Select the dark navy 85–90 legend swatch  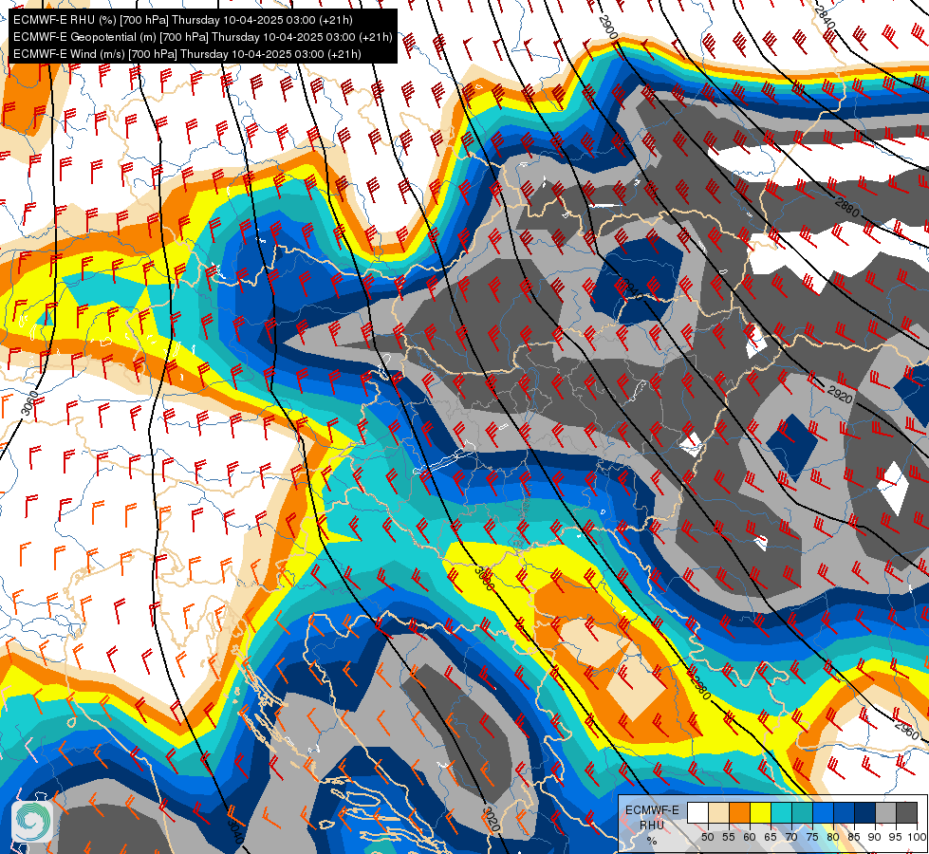(865, 812)
